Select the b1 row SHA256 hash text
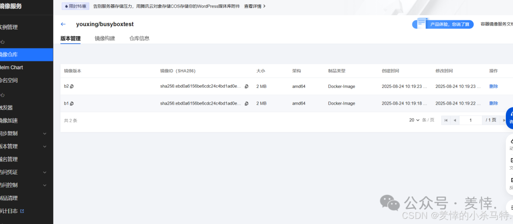The height and width of the screenshot is (224, 513). pyautogui.click(x=201, y=104)
